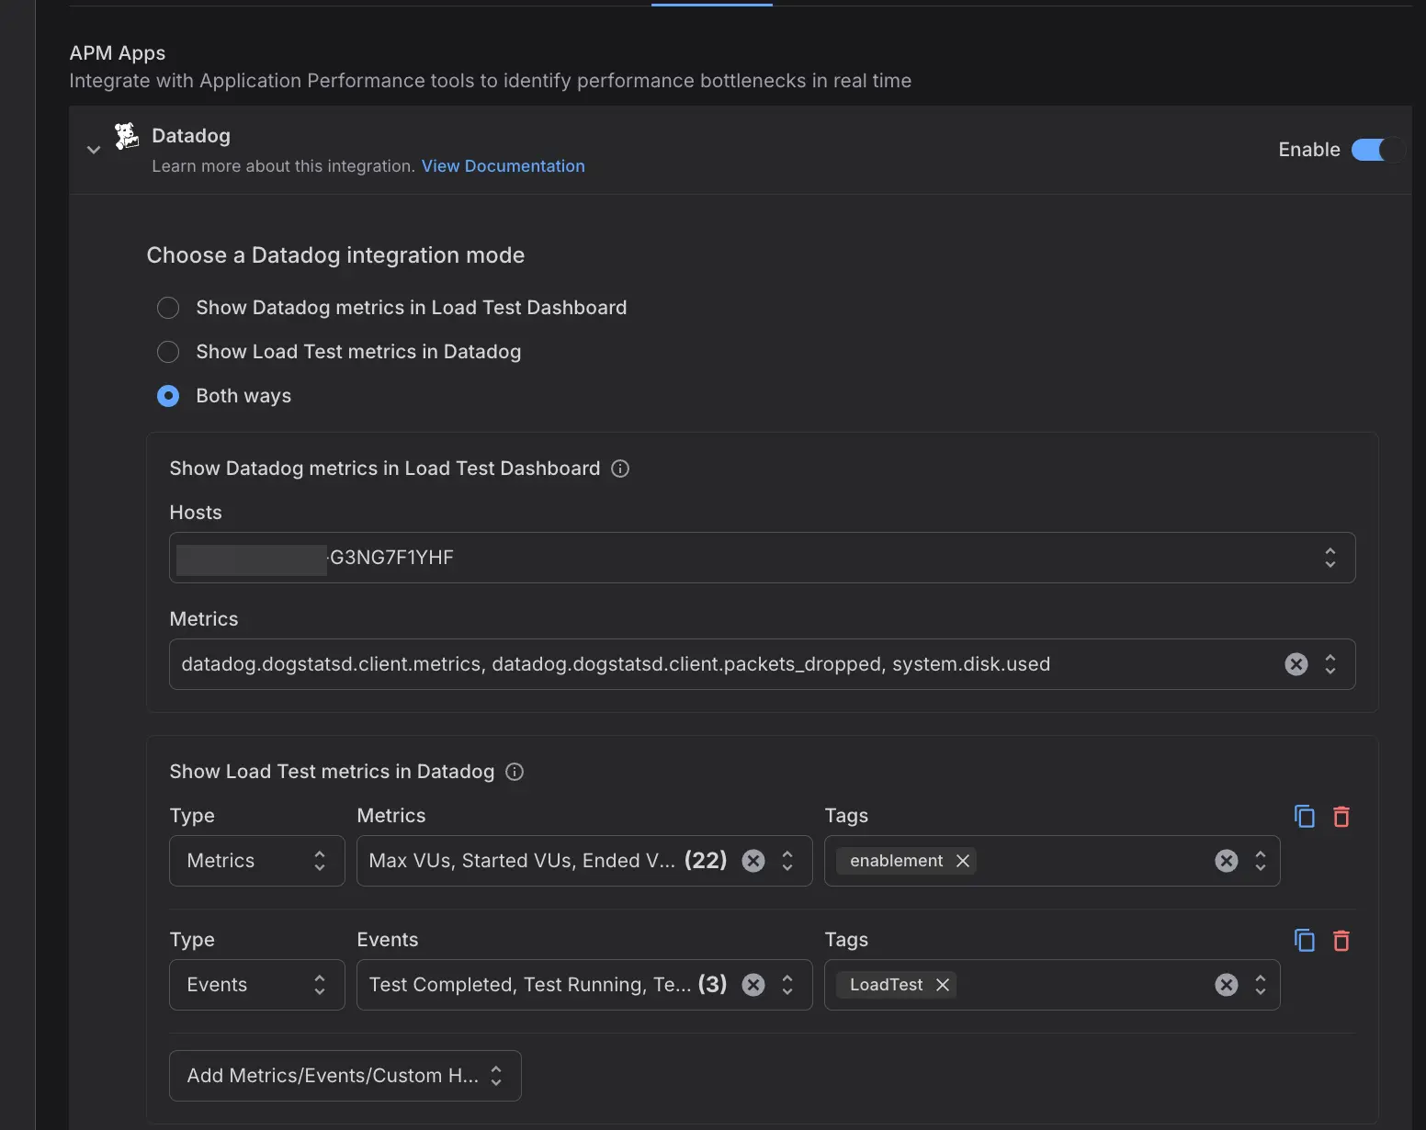Open the Hosts dropdown
This screenshot has height=1130, width=1426.
click(x=763, y=558)
